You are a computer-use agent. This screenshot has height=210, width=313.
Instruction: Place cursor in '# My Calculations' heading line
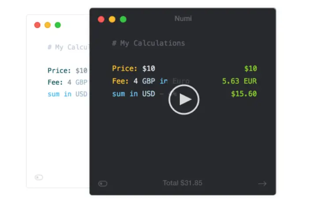click(x=149, y=43)
